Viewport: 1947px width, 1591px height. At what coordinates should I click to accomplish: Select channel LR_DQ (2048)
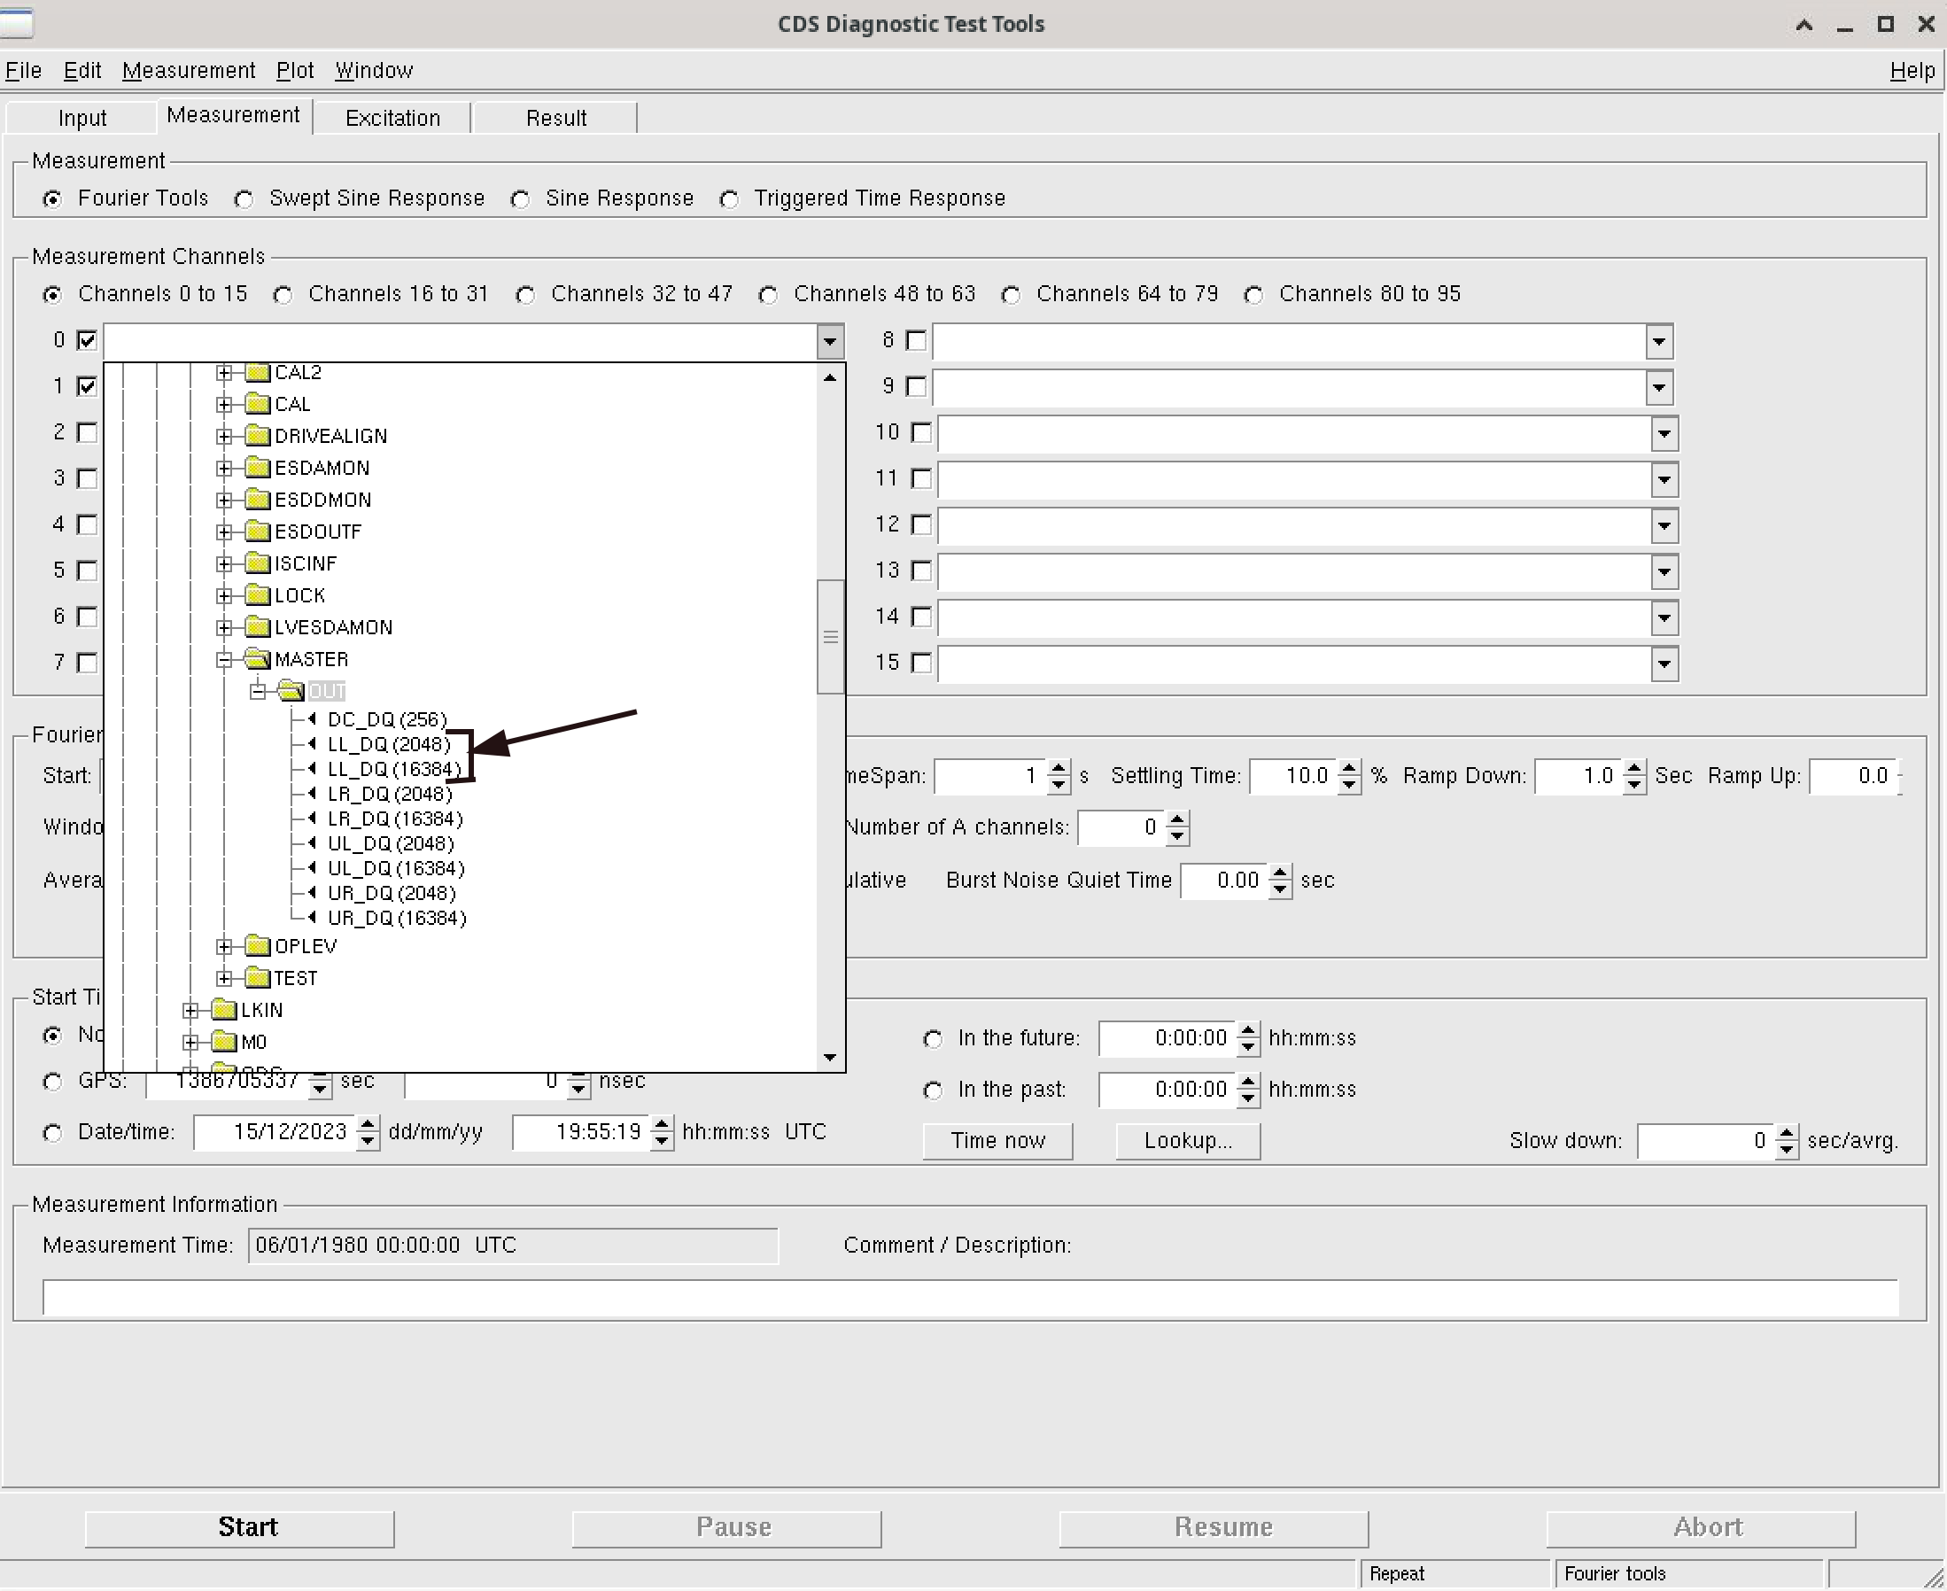click(x=390, y=795)
